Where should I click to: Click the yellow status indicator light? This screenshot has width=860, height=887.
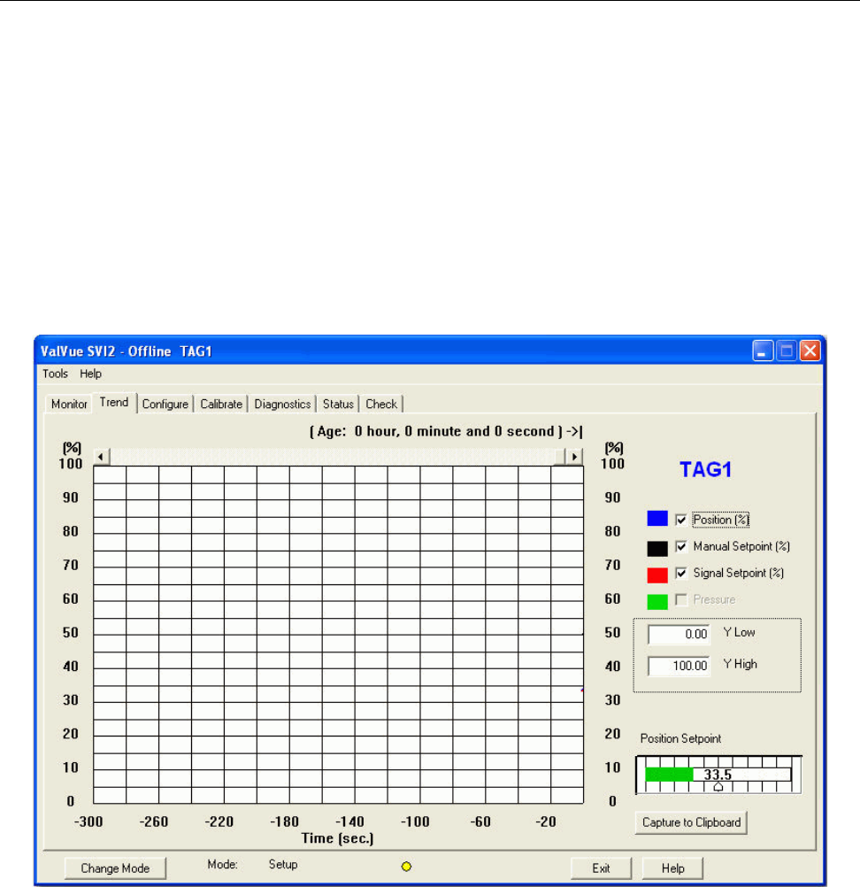[406, 867]
